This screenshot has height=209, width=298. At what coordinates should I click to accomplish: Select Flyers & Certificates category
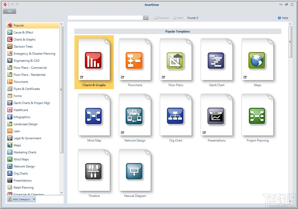(x=33, y=89)
